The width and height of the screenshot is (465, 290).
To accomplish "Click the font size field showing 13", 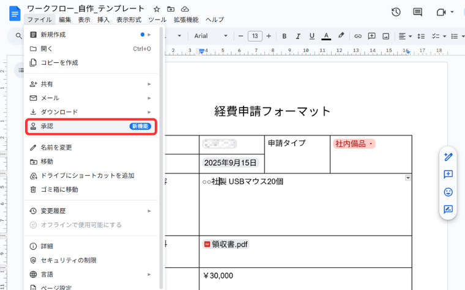I will 255,36.
